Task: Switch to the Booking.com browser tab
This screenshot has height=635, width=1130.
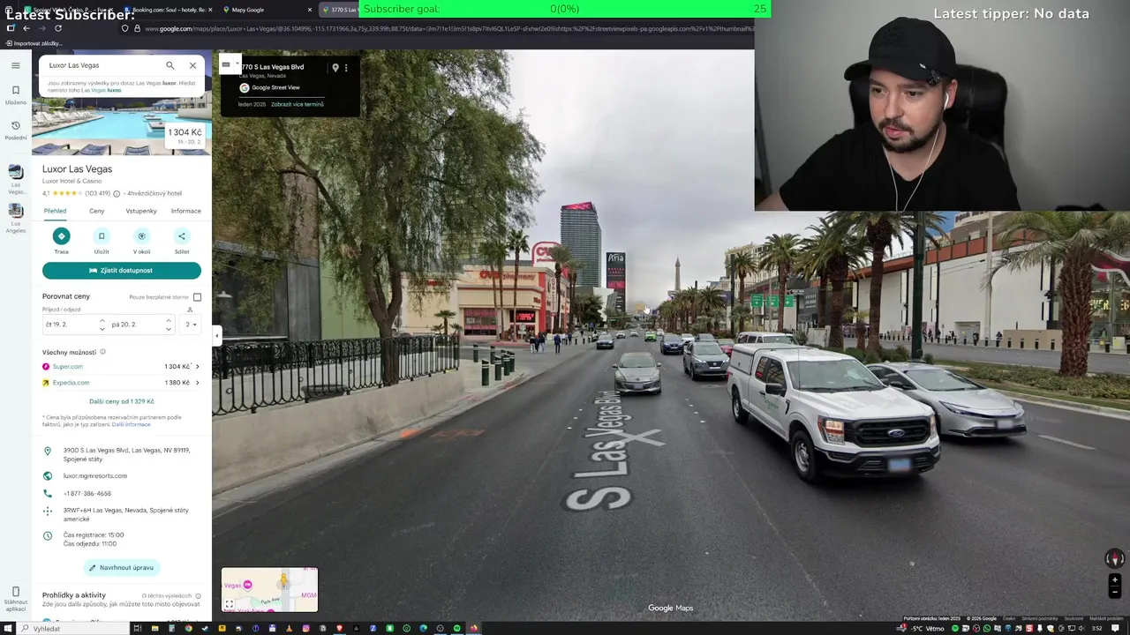Action: tap(168, 10)
